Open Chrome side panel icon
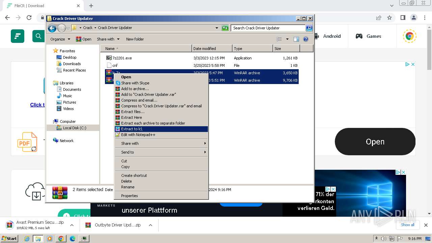The image size is (432, 243). tap(403, 18)
